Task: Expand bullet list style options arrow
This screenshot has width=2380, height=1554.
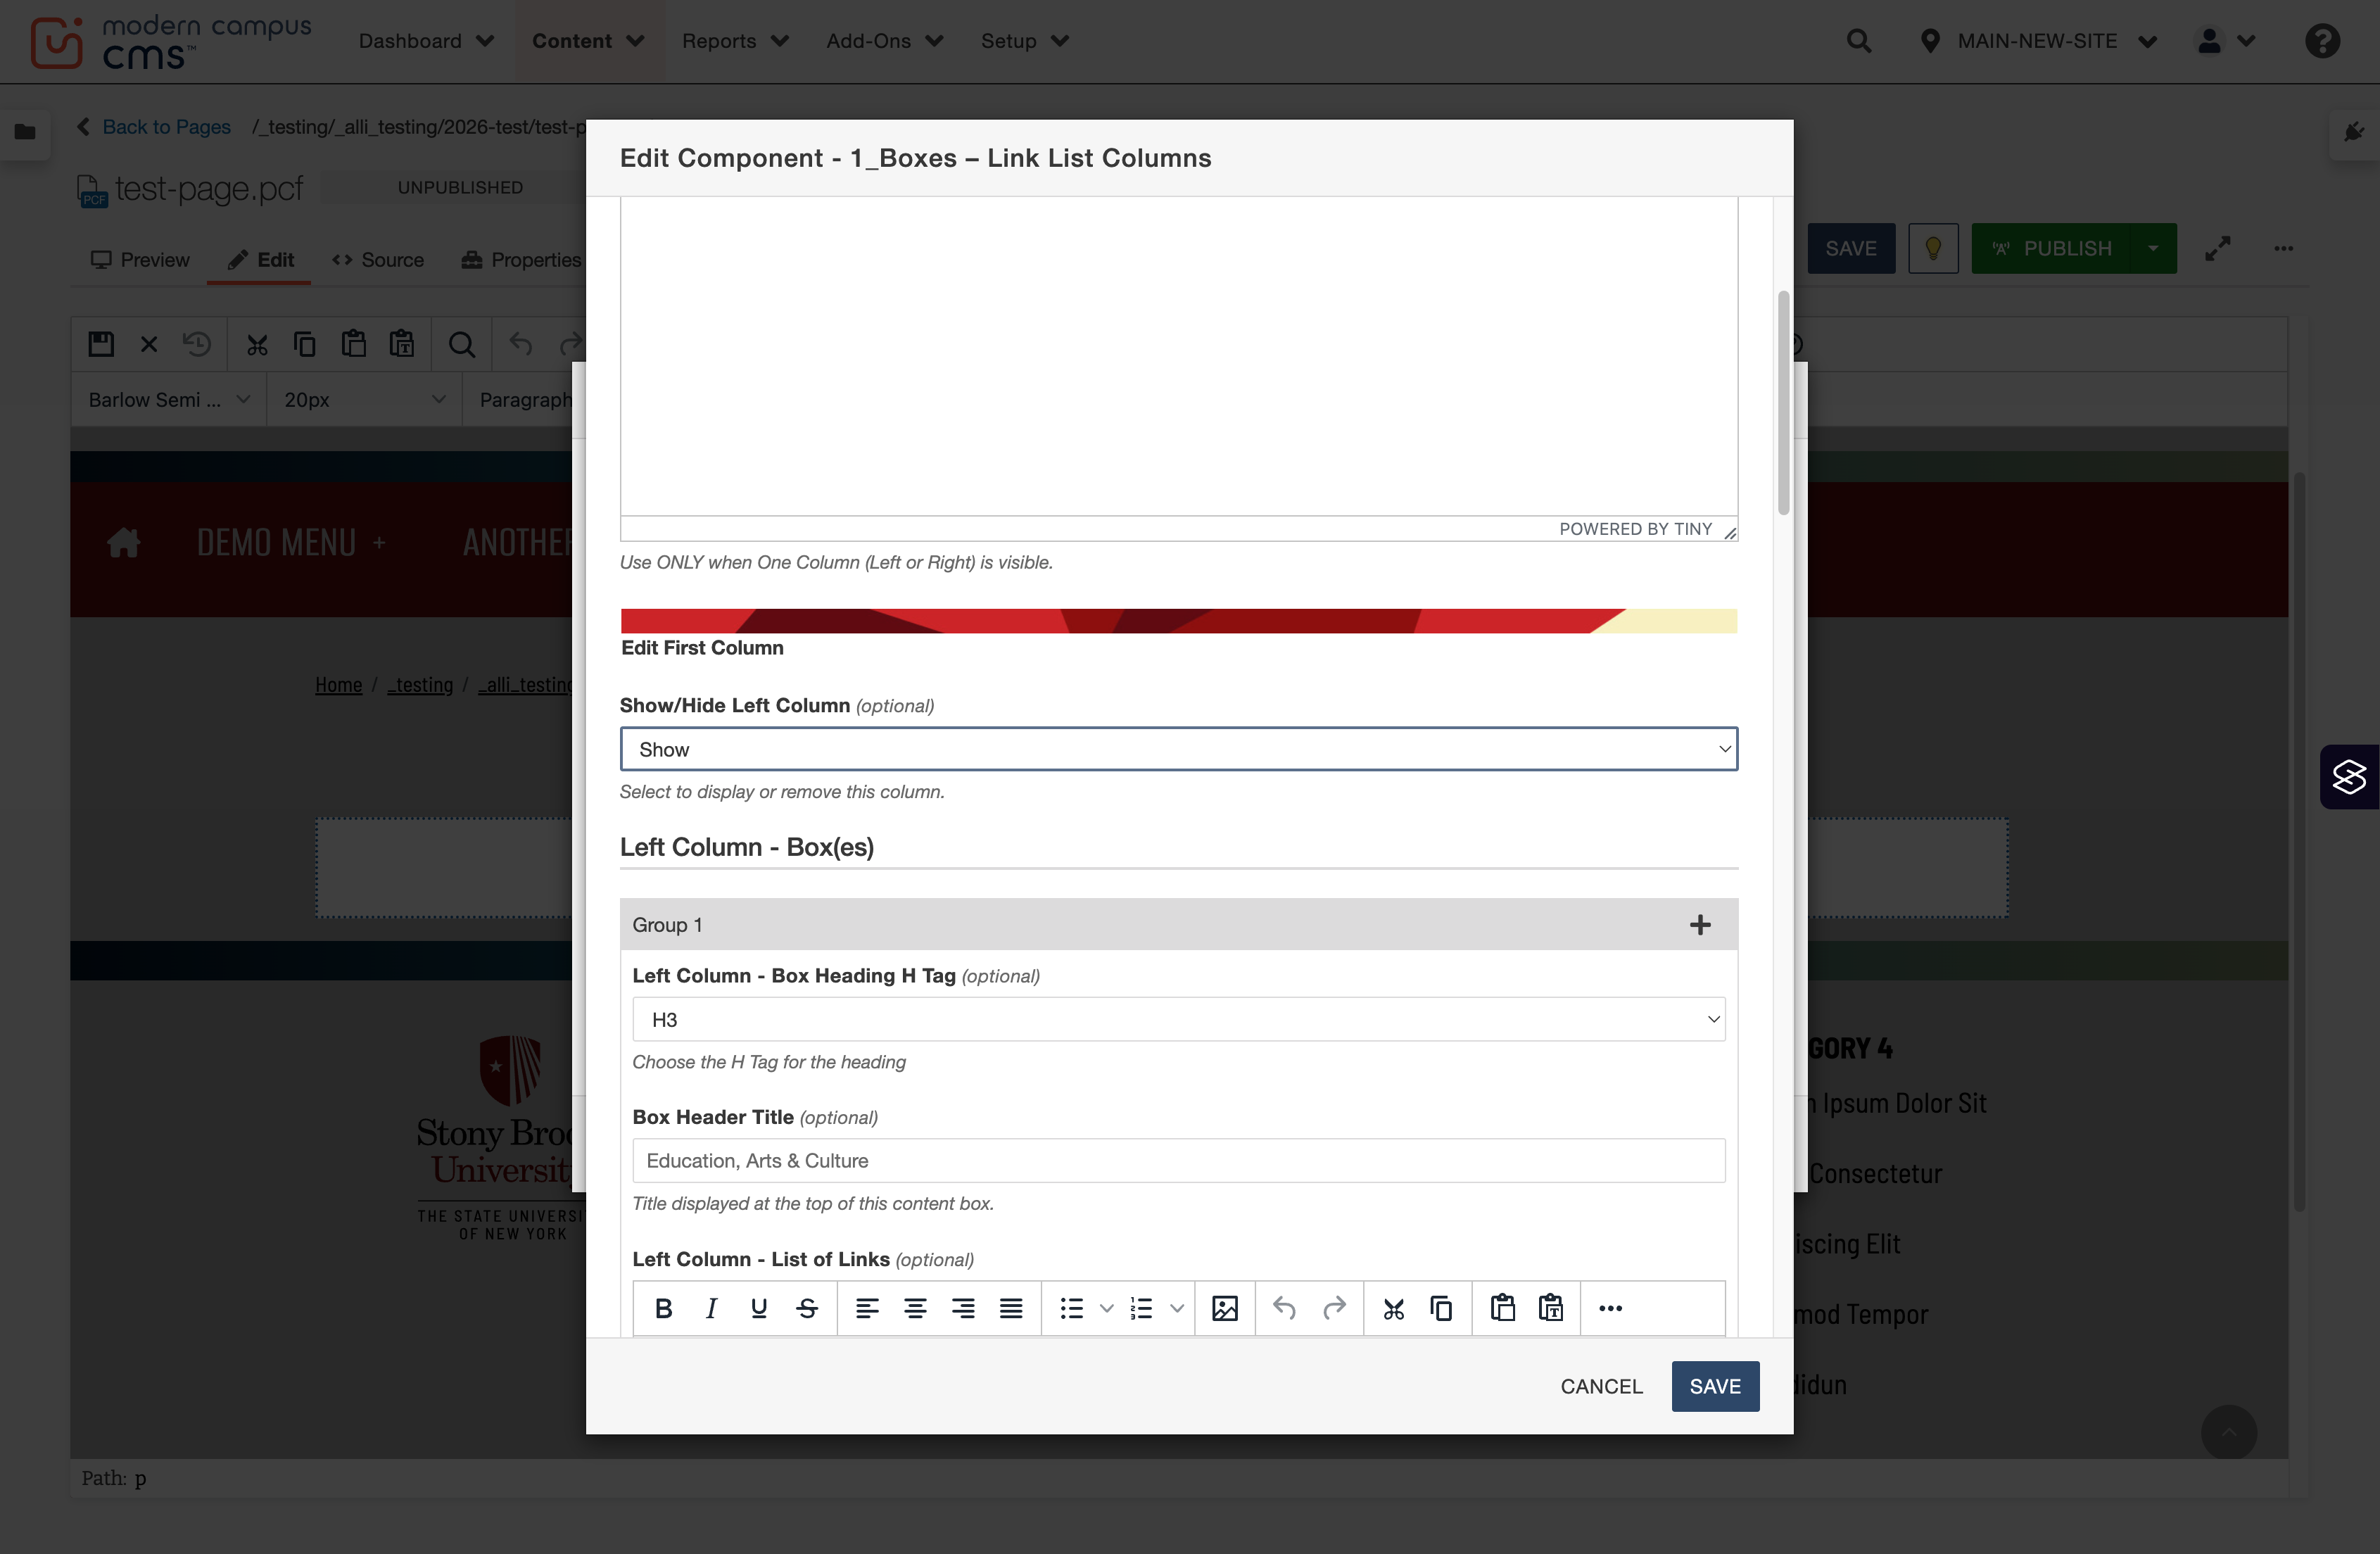Action: [x=1107, y=1308]
